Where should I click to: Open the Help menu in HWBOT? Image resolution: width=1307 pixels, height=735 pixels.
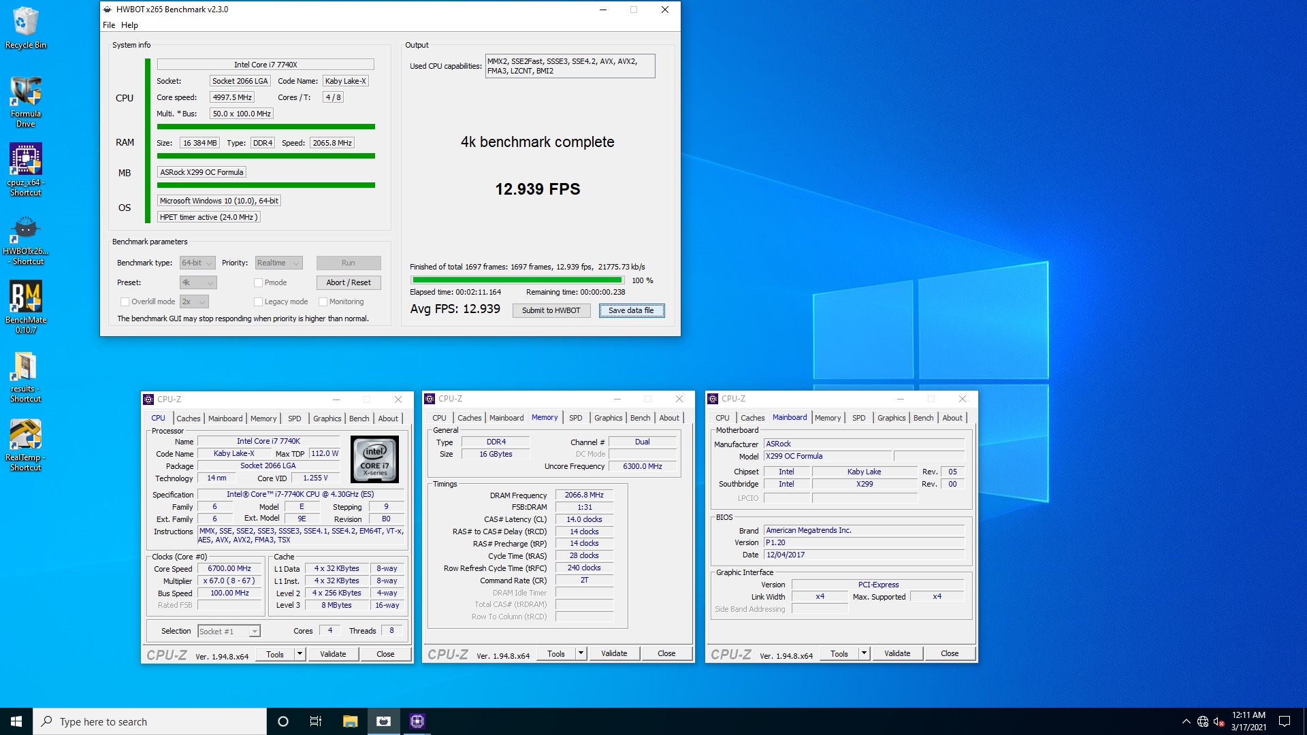tap(129, 25)
